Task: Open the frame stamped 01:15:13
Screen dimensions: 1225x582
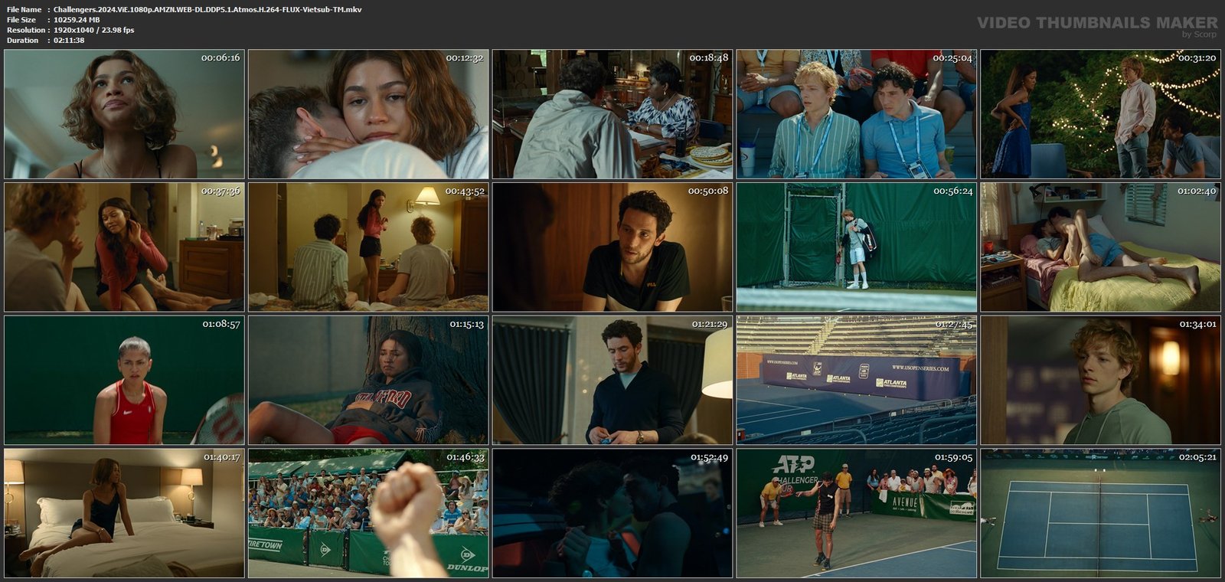Action: [368, 380]
